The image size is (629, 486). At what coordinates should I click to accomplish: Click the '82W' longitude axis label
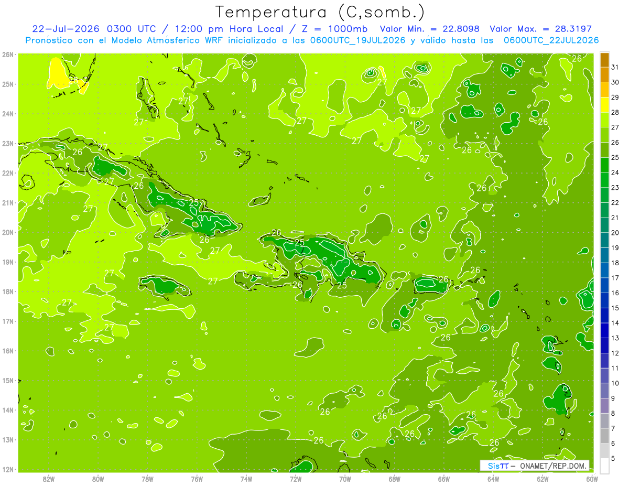(49, 479)
